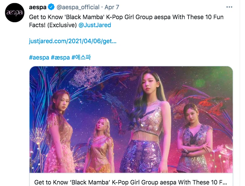The image size is (245, 186).
Task: Visit the @JustJared mention
Action: [x=95, y=25]
